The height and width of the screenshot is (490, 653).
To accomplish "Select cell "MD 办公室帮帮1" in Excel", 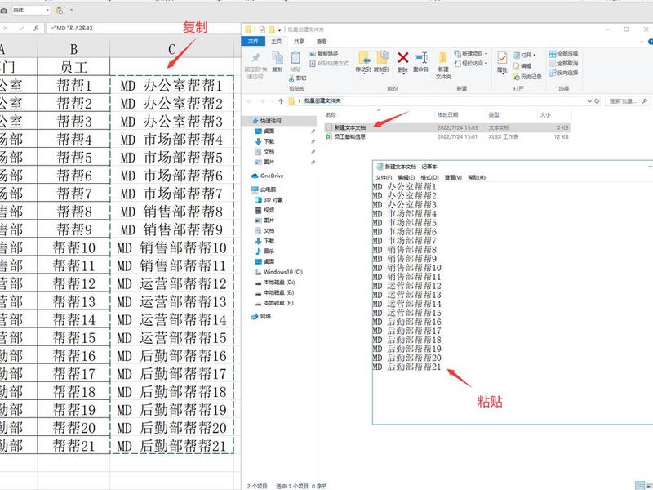I will click(x=171, y=85).
